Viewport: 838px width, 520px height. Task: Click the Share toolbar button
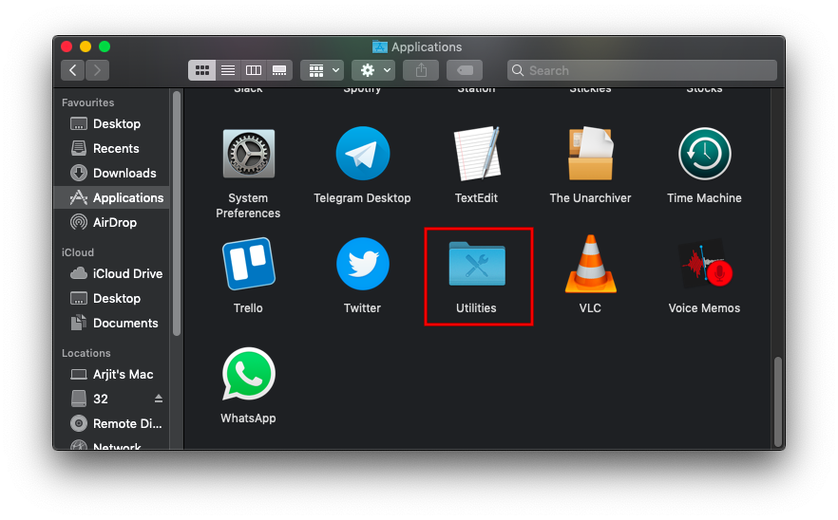[421, 70]
